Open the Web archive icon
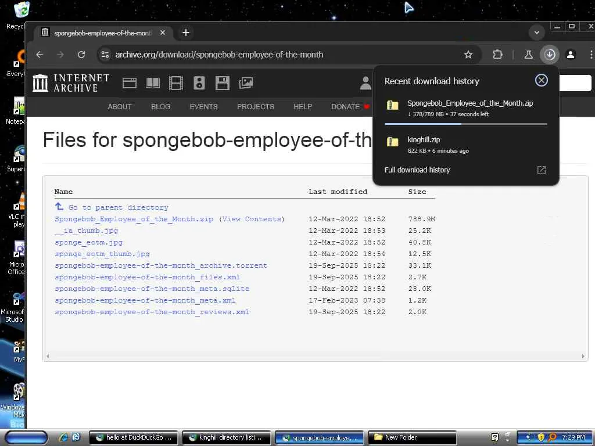This screenshot has height=446, width=595. (x=130, y=82)
